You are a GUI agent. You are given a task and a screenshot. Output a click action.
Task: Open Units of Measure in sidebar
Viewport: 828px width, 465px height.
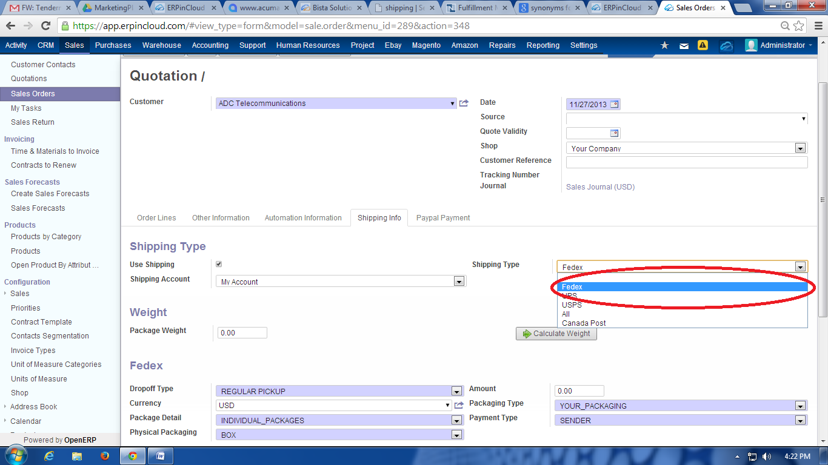click(39, 379)
